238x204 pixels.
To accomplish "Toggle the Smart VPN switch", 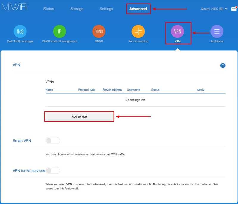I will (x=53, y=140).
